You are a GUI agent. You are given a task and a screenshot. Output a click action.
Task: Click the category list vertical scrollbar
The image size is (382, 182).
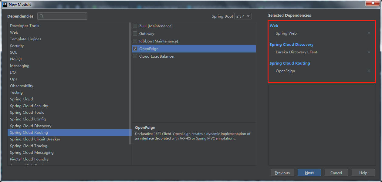pos(130,83)
